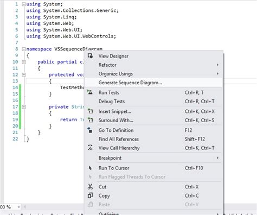Select Paste from context menu

coord(153,205)
